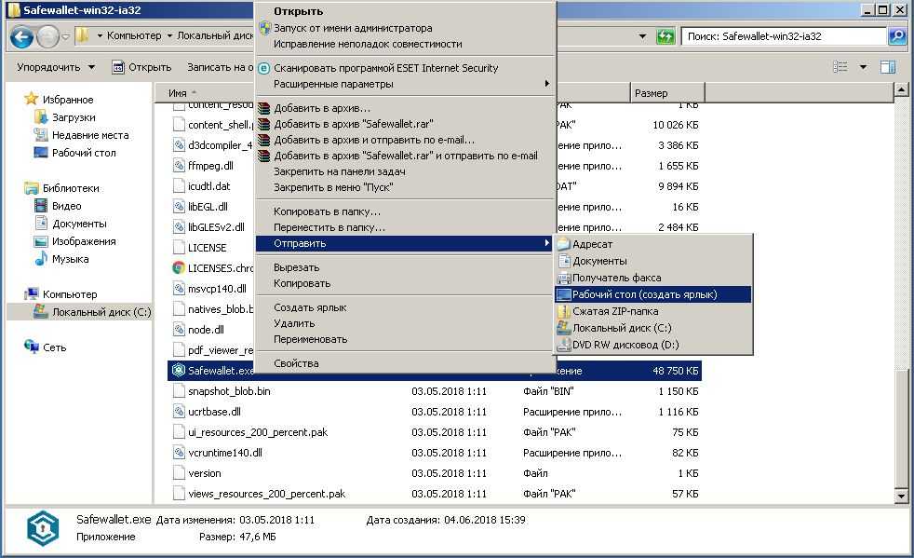The height and width of the screenshot is (558, 914).
Task: Select Компьютер in navigation pane
Action: tap(70, 294)
